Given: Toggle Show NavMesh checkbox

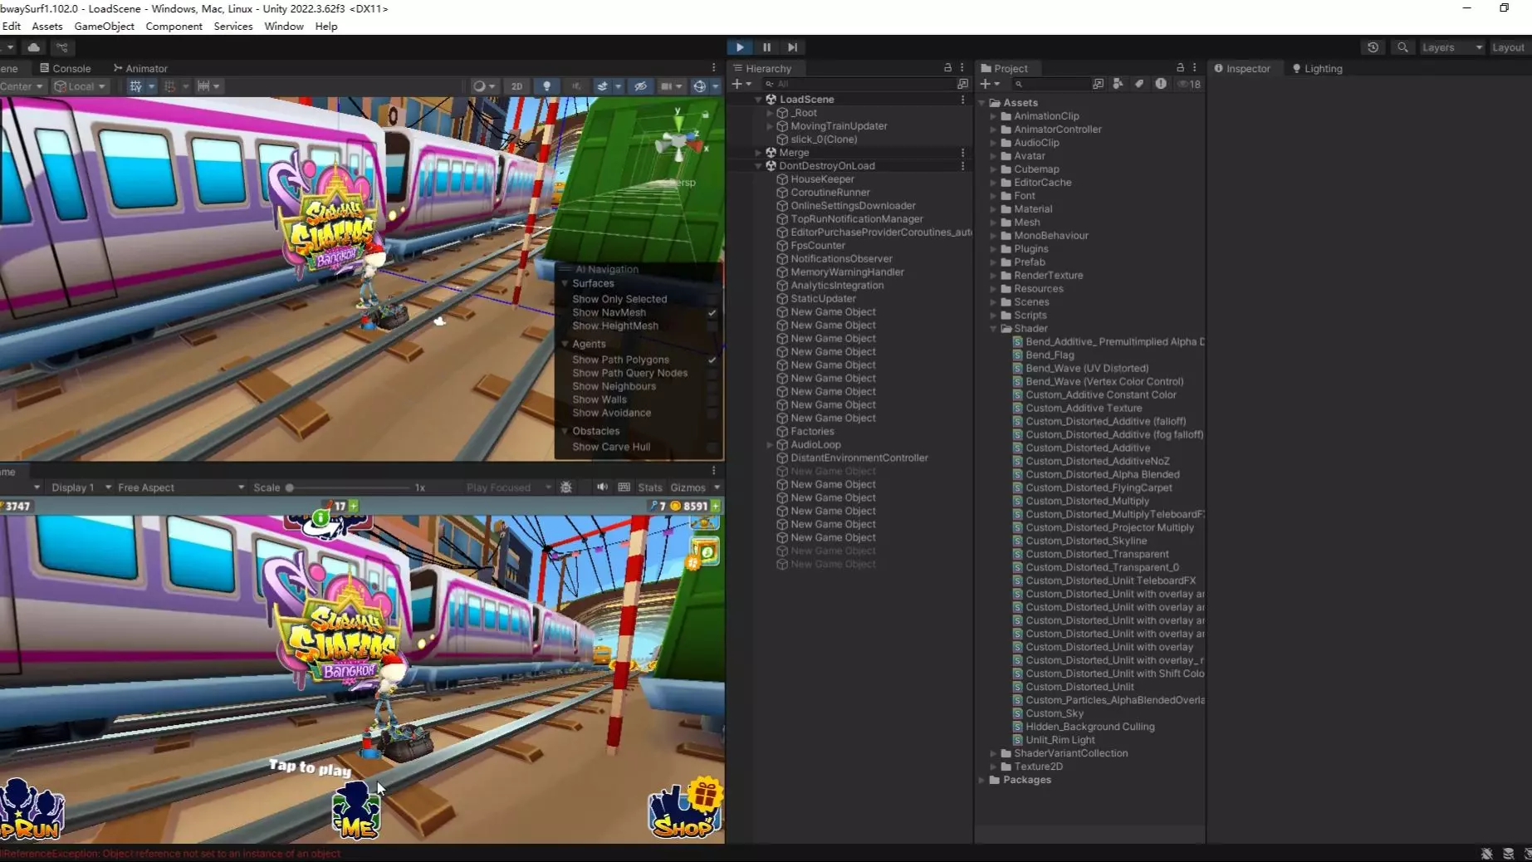Looking at the screenshot, I should (712, 313).
